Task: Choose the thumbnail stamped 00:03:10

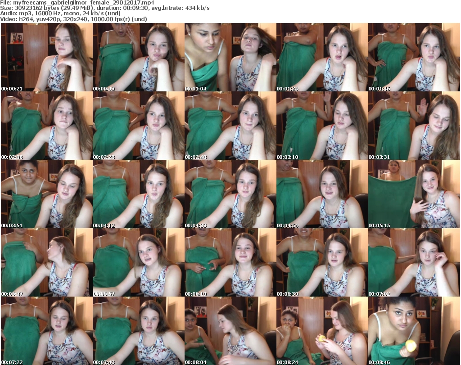Action: [x=322, y=126]
